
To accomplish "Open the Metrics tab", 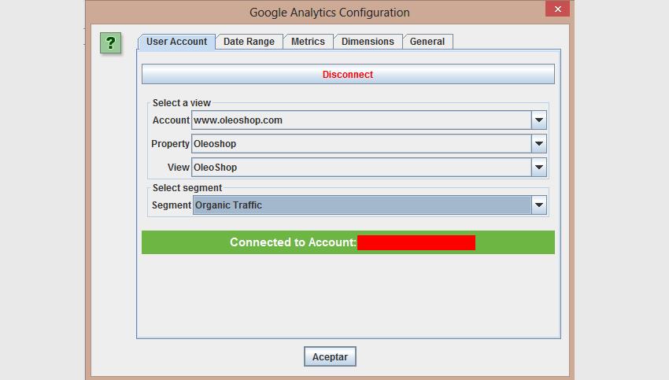I will [x=308, y=42].
